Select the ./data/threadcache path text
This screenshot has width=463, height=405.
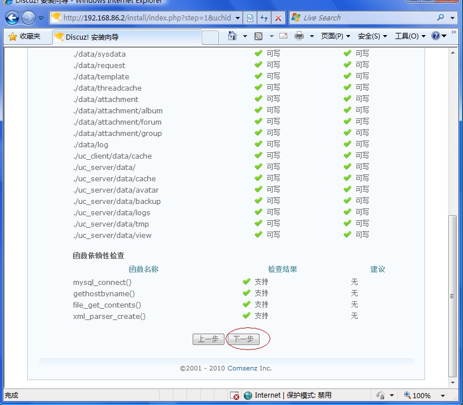point(108,88)
